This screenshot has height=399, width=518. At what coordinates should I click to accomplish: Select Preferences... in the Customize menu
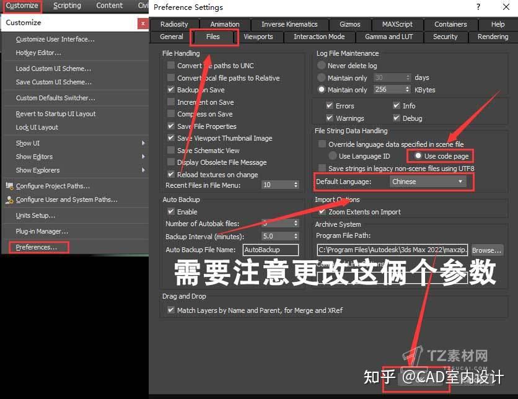[35, 247]
